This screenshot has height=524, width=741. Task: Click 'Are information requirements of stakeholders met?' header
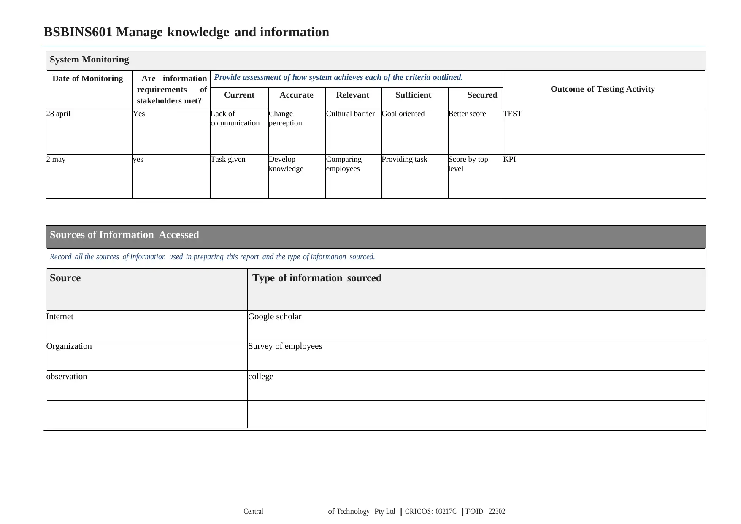click(172, 90)
